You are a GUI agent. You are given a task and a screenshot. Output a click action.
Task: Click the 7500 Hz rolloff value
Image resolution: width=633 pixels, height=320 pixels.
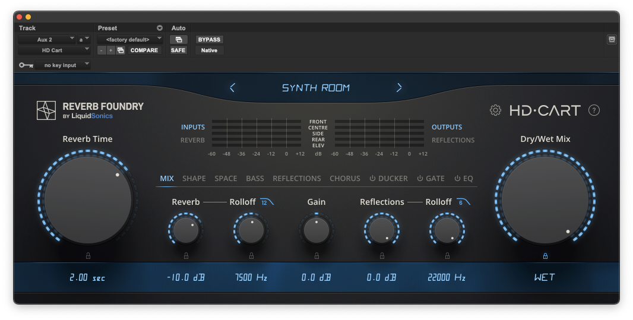[251, 278]
